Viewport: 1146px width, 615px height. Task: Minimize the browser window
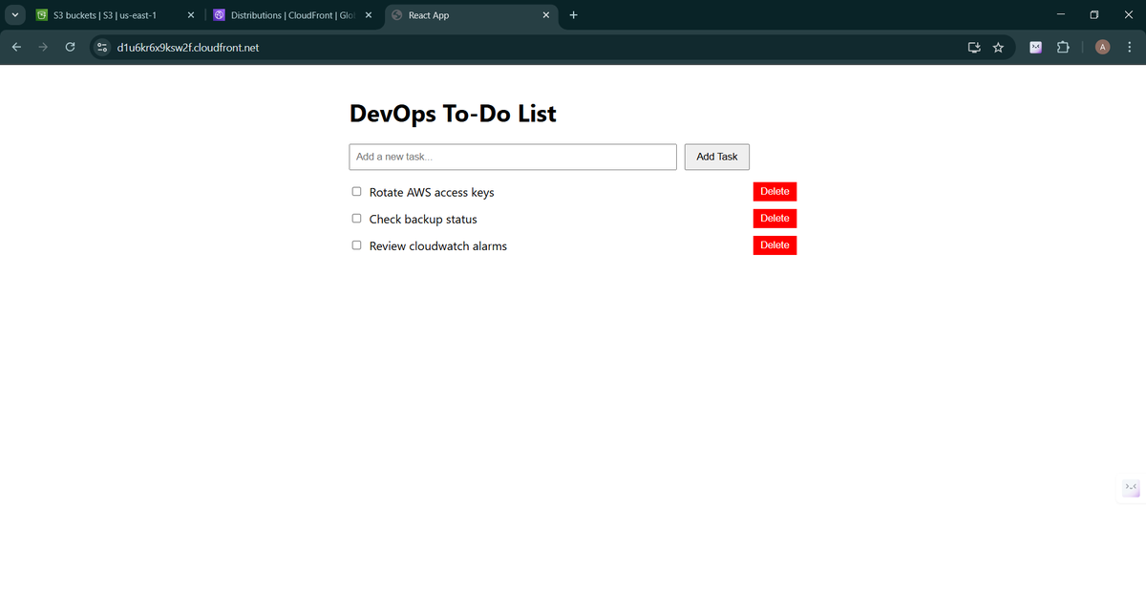click(1060, 15)
